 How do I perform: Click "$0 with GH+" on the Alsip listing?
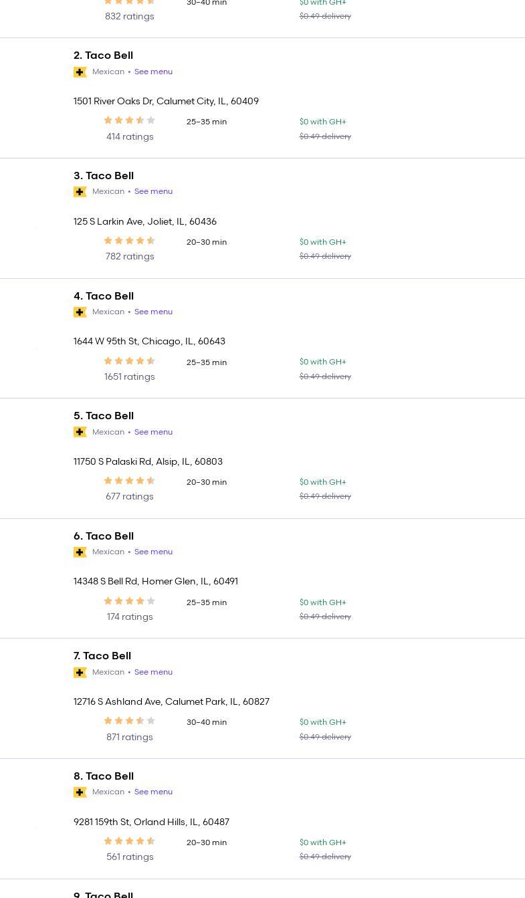point(323,482)
